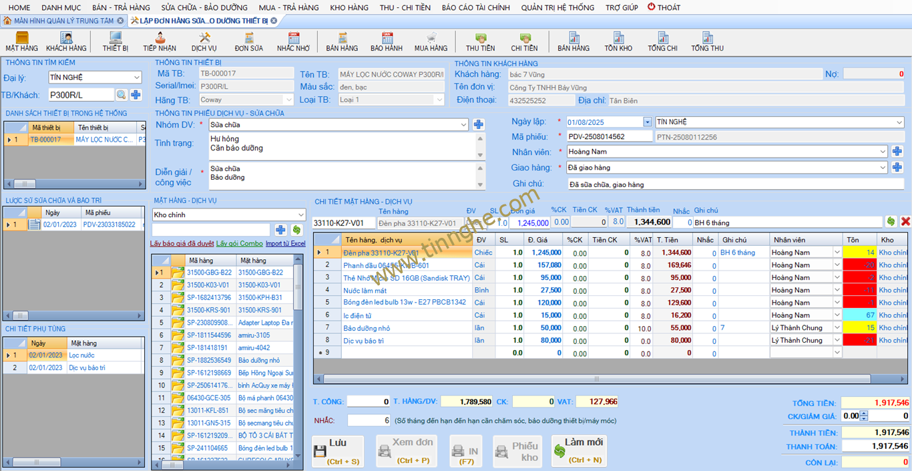Click the TB/Khách input field

click(81, 95)
